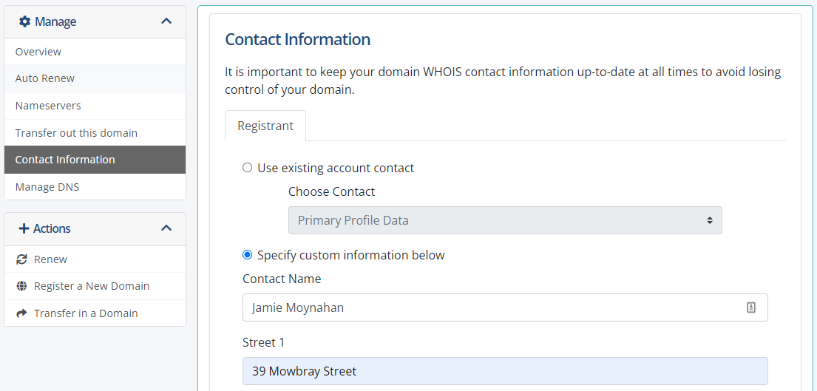Click the Manage gear icon
Screen dimensions: 817x391
24,21
